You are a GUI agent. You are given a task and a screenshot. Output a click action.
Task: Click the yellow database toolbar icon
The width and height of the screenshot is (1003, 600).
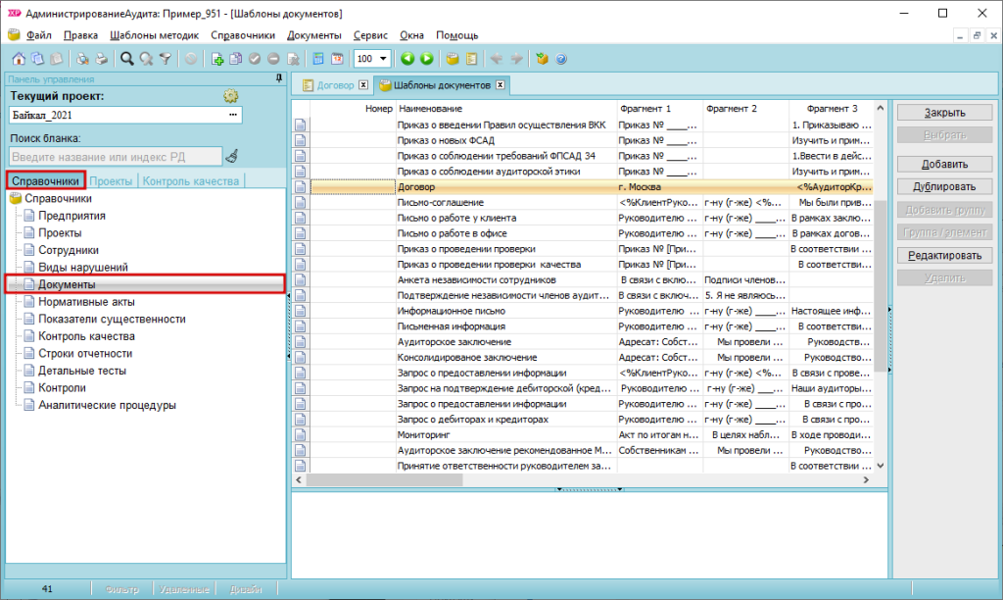point(453,59)
